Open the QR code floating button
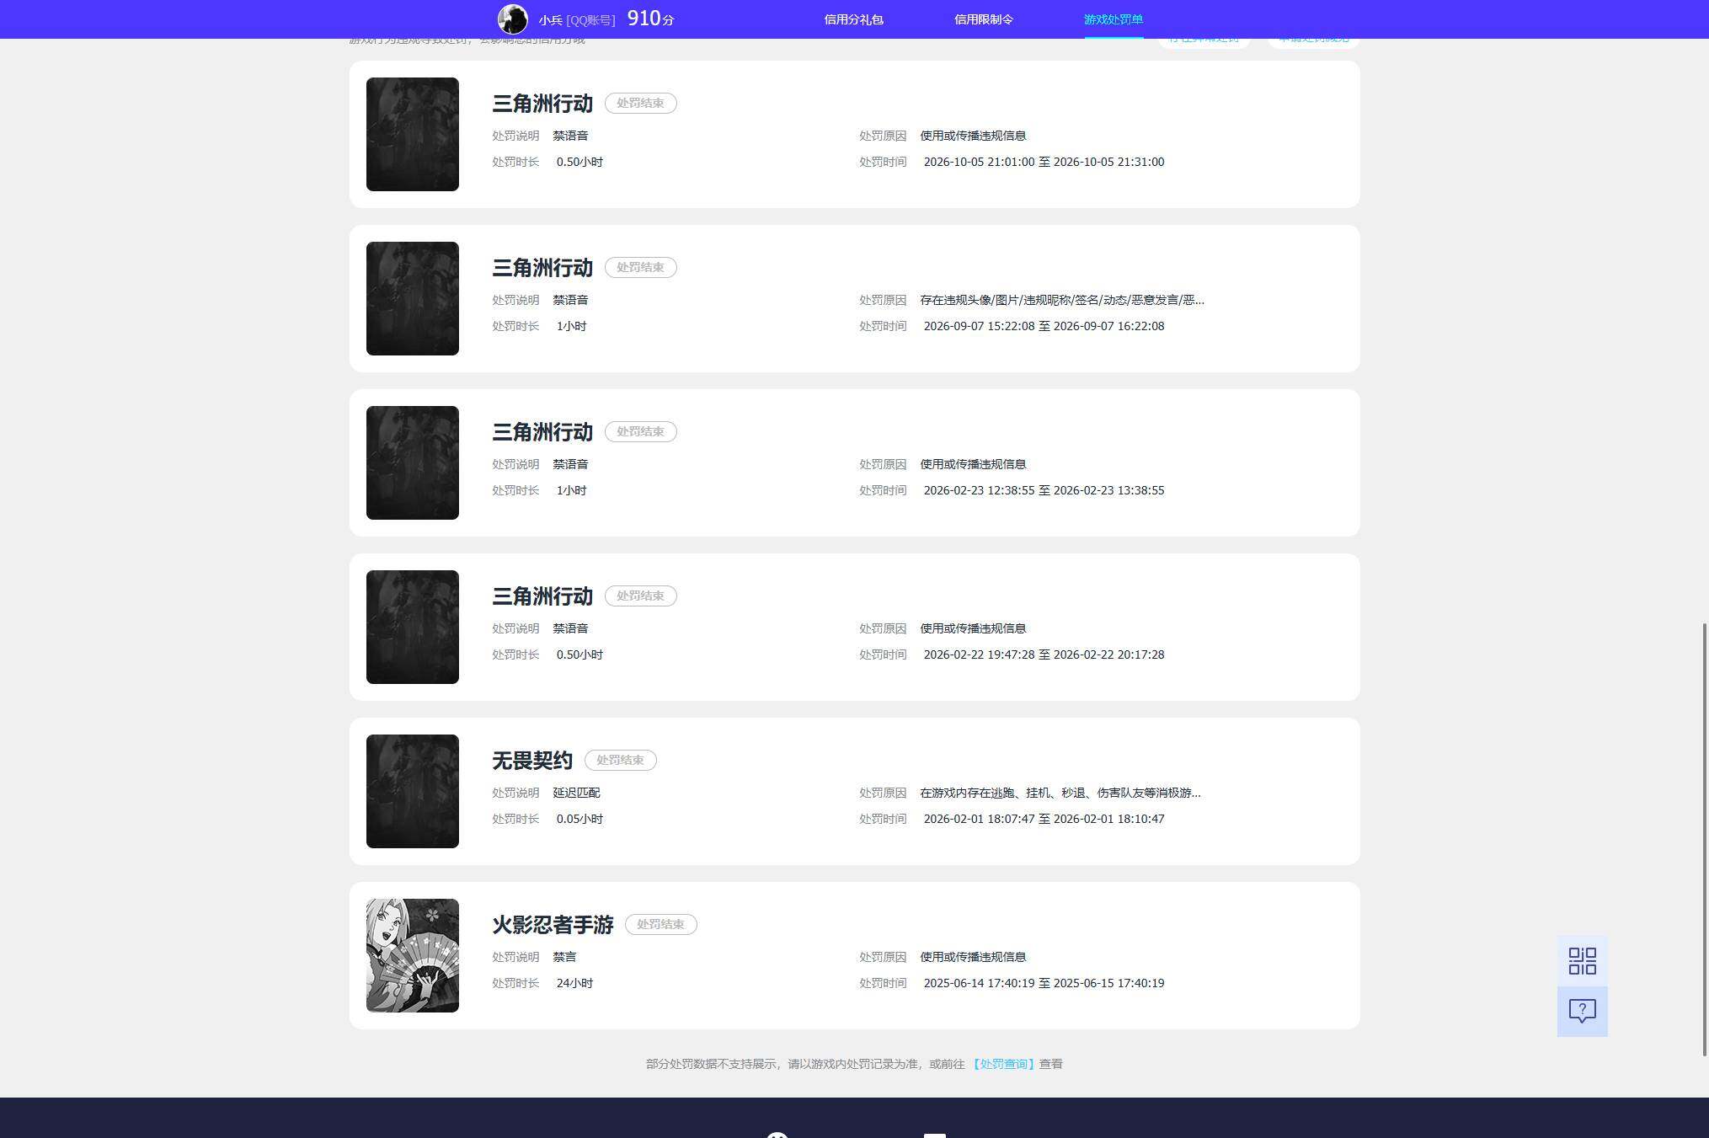This screenshot has width=1709, height=1138. [x=1582, y=960]
